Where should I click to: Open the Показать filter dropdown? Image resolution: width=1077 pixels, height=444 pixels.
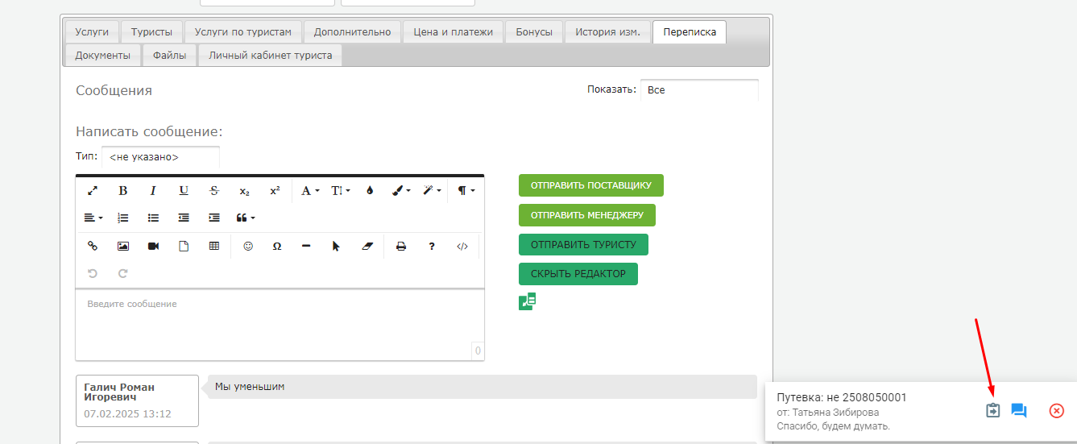pos(699,90)
